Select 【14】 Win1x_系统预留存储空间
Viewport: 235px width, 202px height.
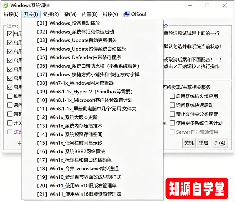point(92,134)
